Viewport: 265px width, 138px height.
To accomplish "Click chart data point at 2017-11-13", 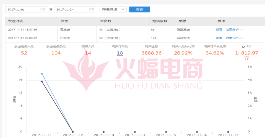I will click(104, 132).
